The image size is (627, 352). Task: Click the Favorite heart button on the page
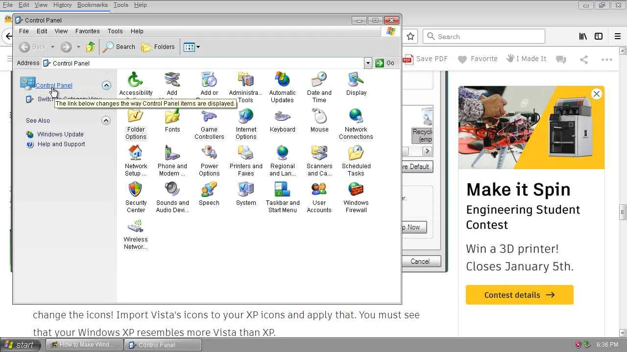click(478, 59)
